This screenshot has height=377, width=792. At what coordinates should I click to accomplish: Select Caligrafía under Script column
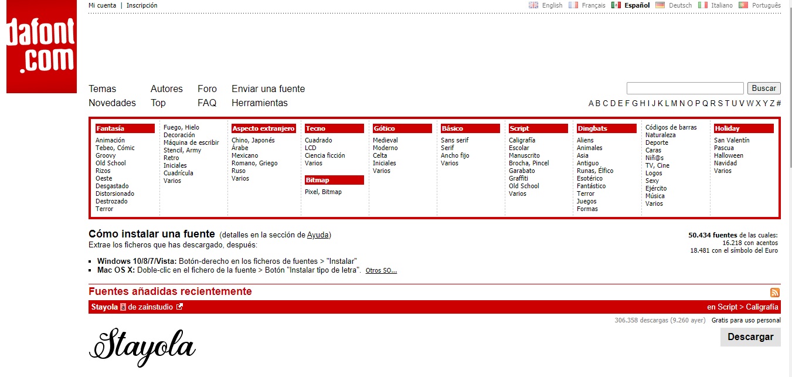point(522,140)
